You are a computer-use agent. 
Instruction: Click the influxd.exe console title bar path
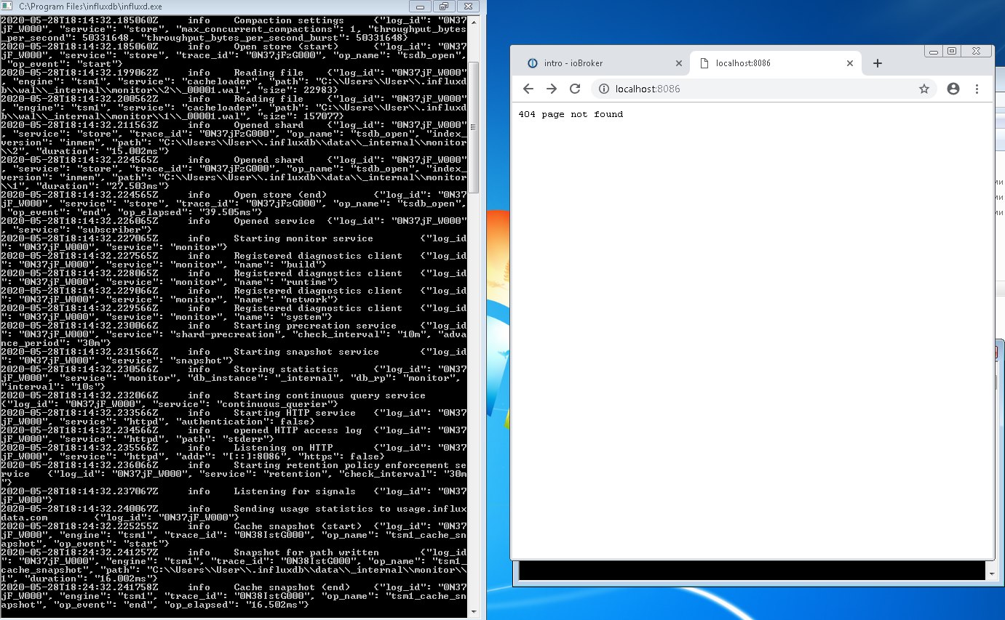point(90,6)
